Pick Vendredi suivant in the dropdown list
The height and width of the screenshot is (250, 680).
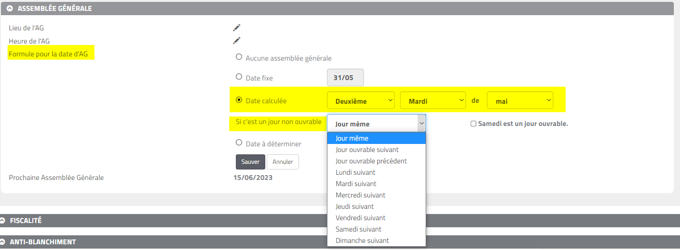click(x=360, y=218)
